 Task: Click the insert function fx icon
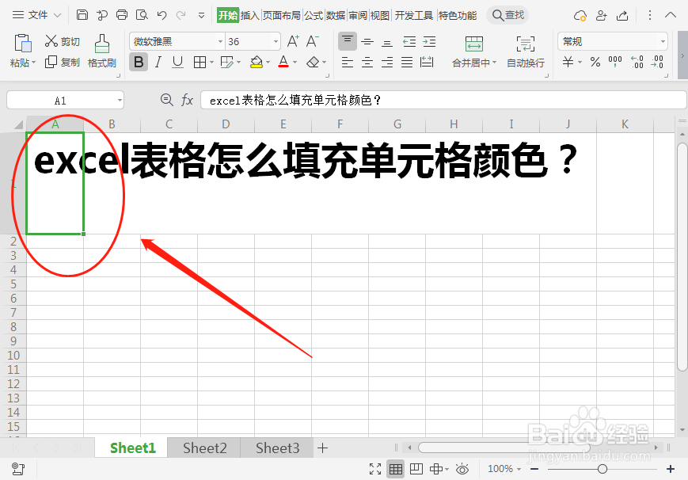click(188, 100)
